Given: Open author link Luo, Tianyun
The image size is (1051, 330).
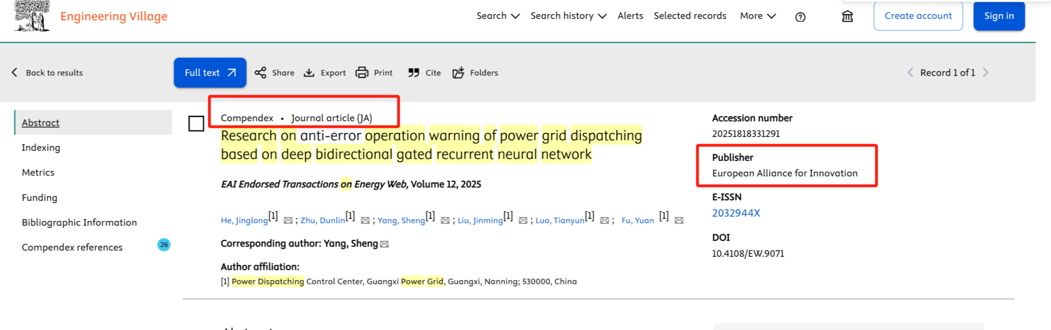Looking at the screenshot, I should click(560, 220).
